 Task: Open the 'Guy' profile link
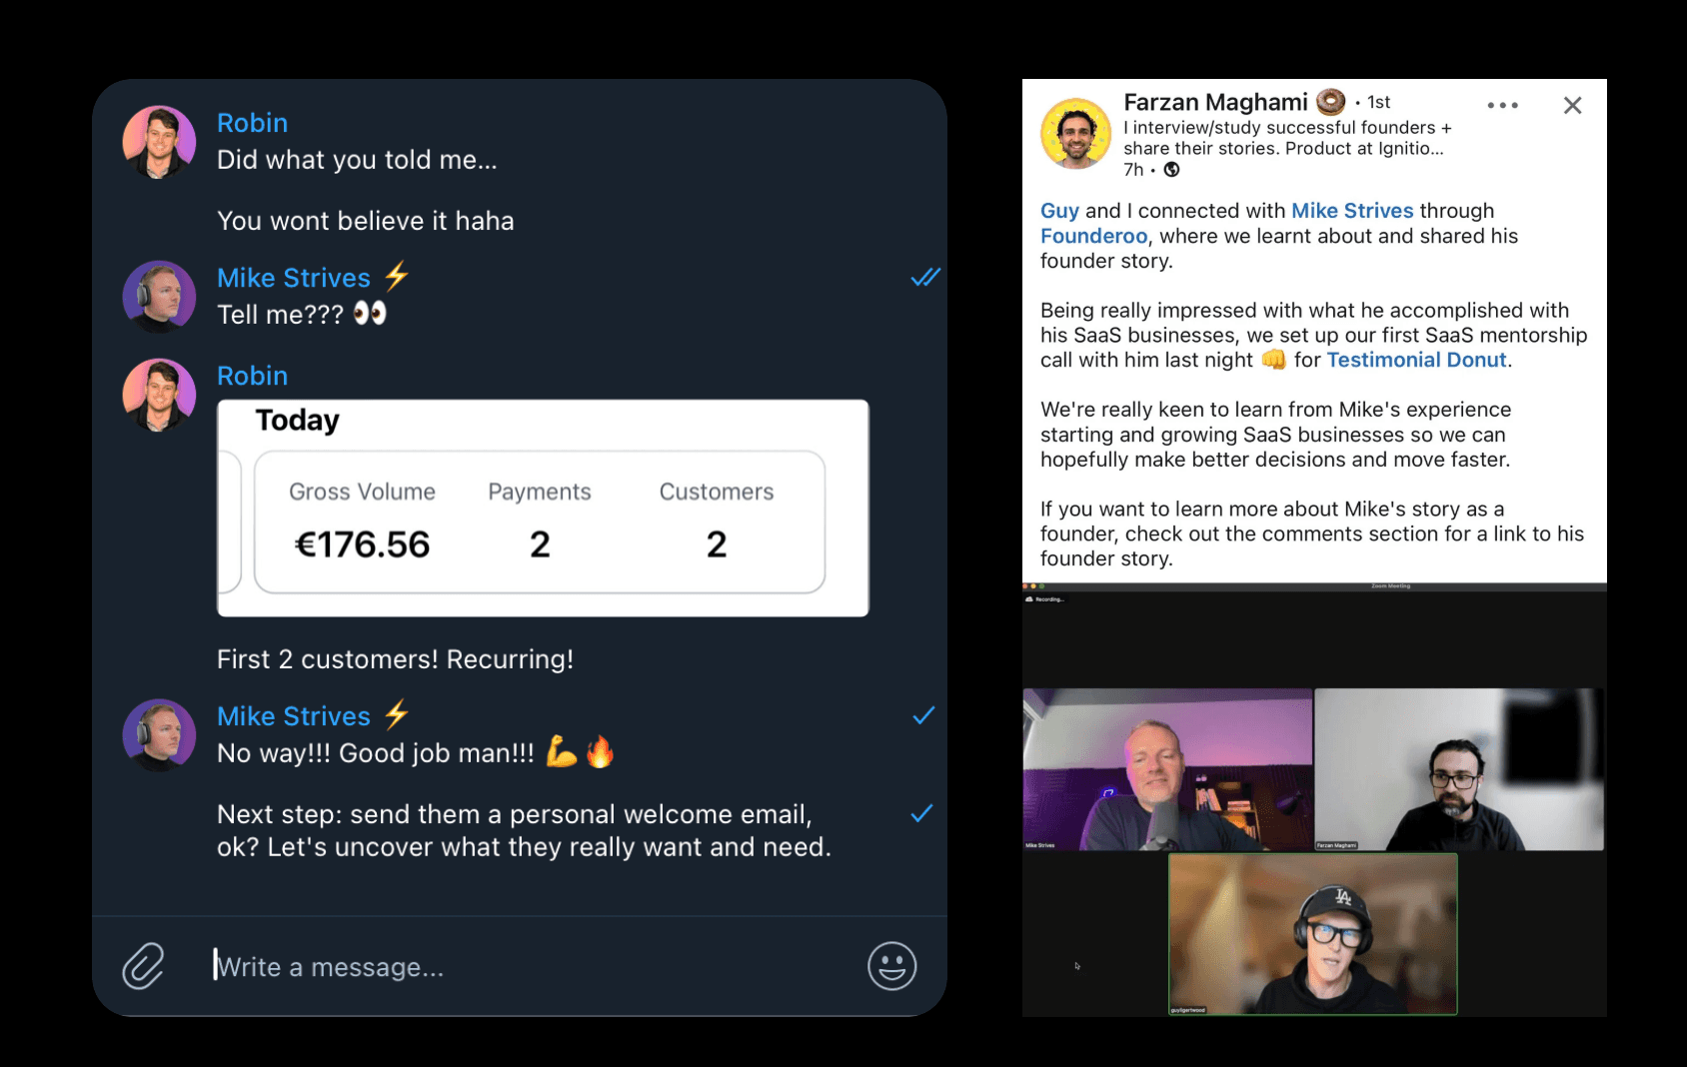coord(1059,211)
